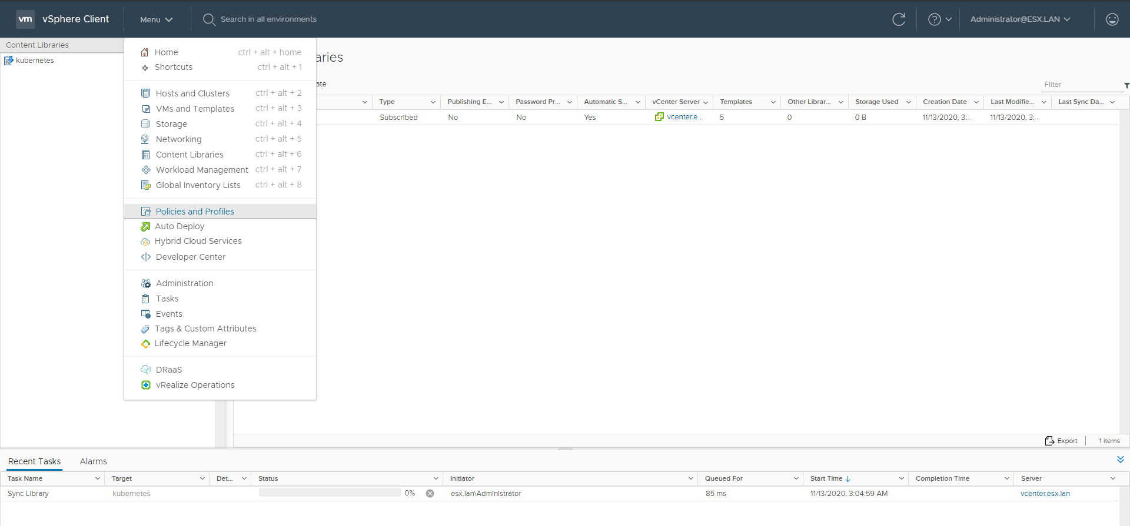Click the filter funnel icon

[x=1126, y=86]
